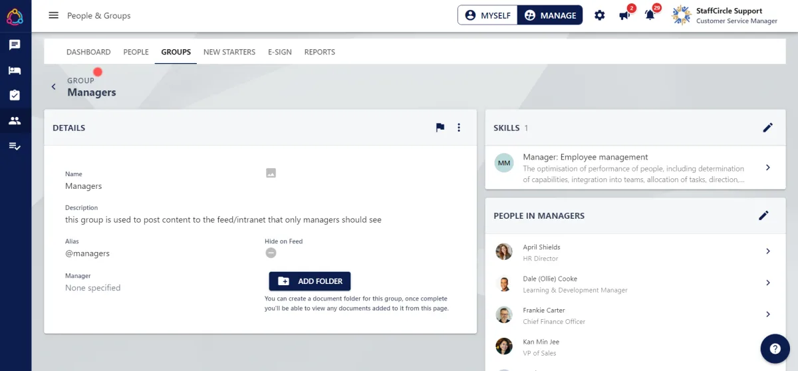Edit the Skills panel with pencil icon
Image resolution: width=798 pixels, height=371 pixels.
768,128
